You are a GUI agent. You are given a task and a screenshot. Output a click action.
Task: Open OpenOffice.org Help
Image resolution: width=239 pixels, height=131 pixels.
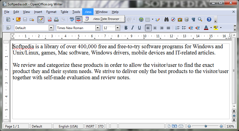click(x=209, y=19)
